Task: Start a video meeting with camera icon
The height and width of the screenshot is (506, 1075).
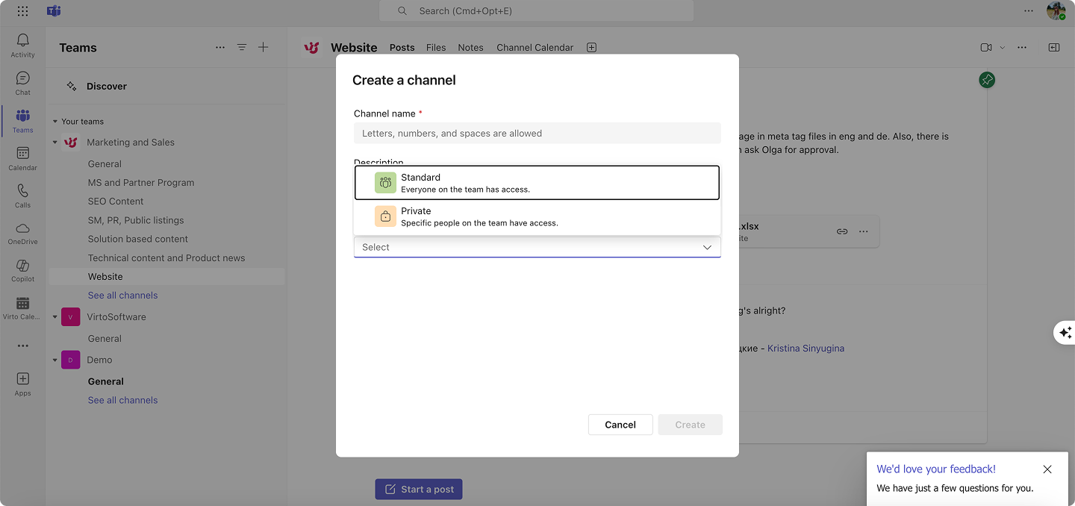Action: click(x=986, y=47)
